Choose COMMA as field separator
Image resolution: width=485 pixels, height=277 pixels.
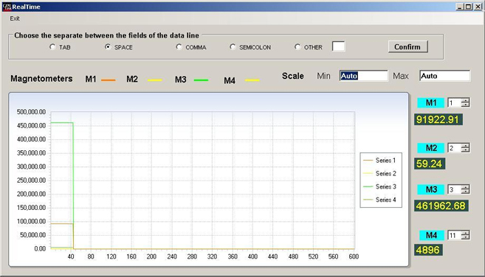179,46
